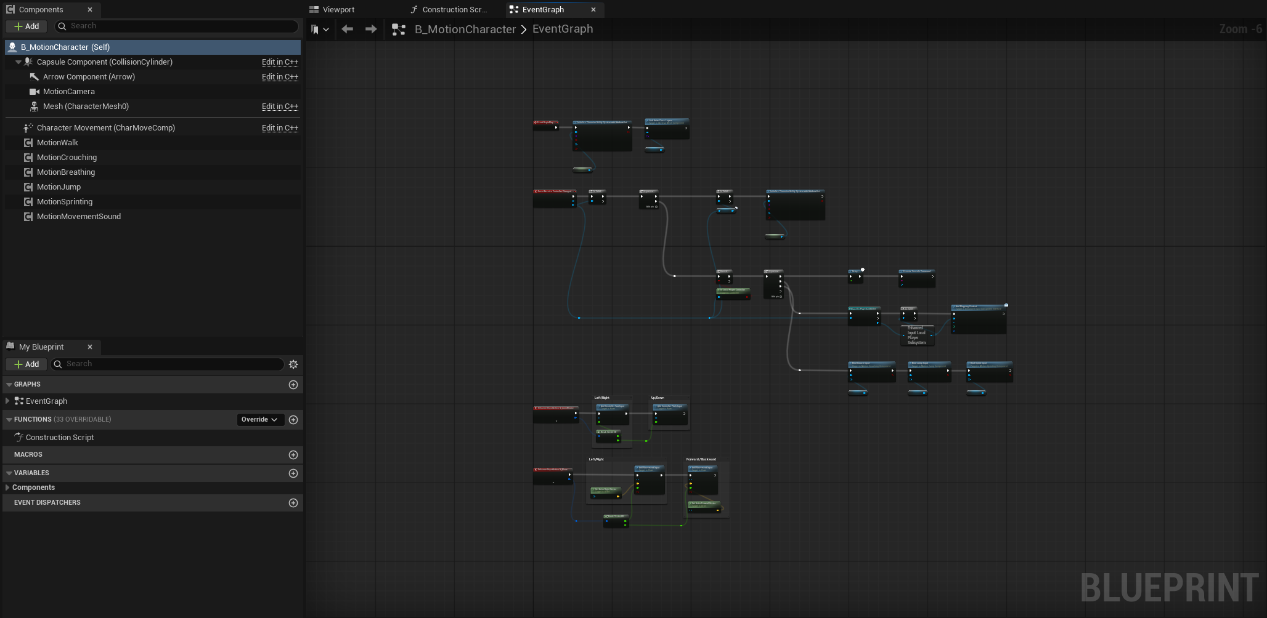This screenshot has width=1267, height=618.
Task: Add a new event dispatcher
Action: click(x=293, y=503)
